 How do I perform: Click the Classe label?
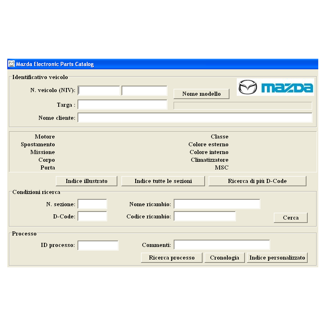click(x=220, y=137)
